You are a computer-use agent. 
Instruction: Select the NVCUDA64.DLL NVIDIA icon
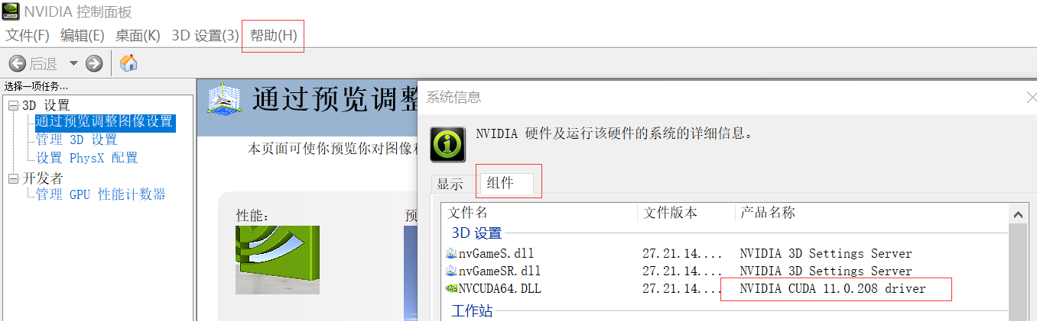[x=451, y=288]
